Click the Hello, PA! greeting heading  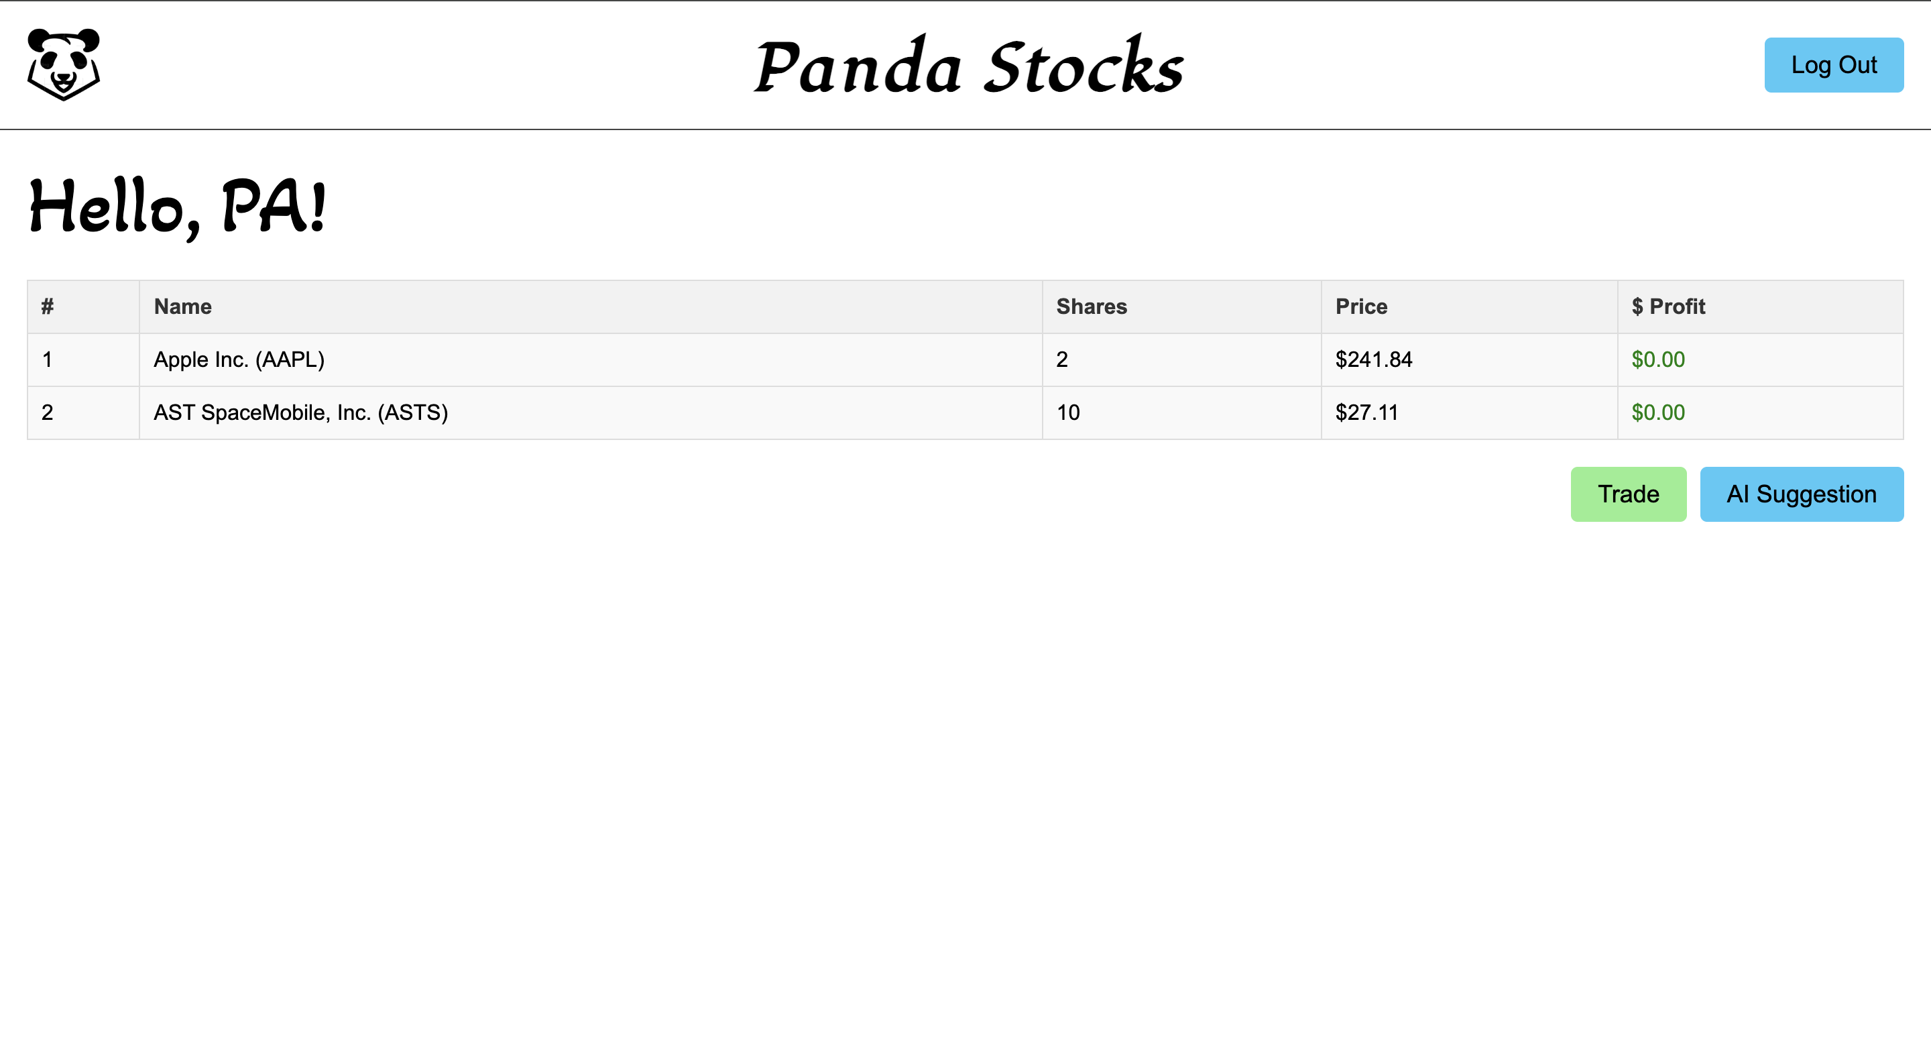coord(178,207)
